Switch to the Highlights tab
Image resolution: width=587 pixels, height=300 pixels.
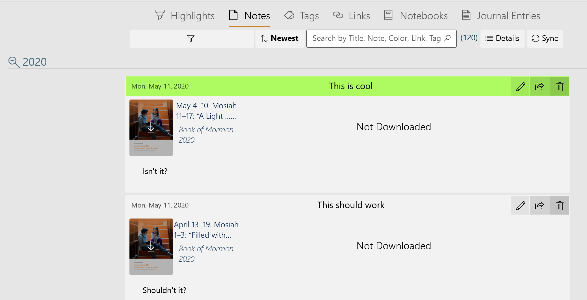tap(185, 16)
